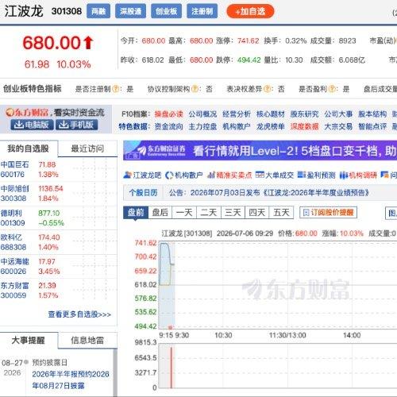Click the 两融 tag button

(x=98, y=11)
